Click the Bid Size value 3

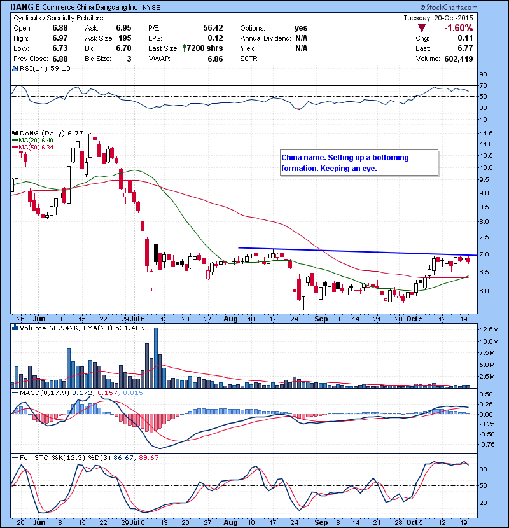(x=129, y=59)
